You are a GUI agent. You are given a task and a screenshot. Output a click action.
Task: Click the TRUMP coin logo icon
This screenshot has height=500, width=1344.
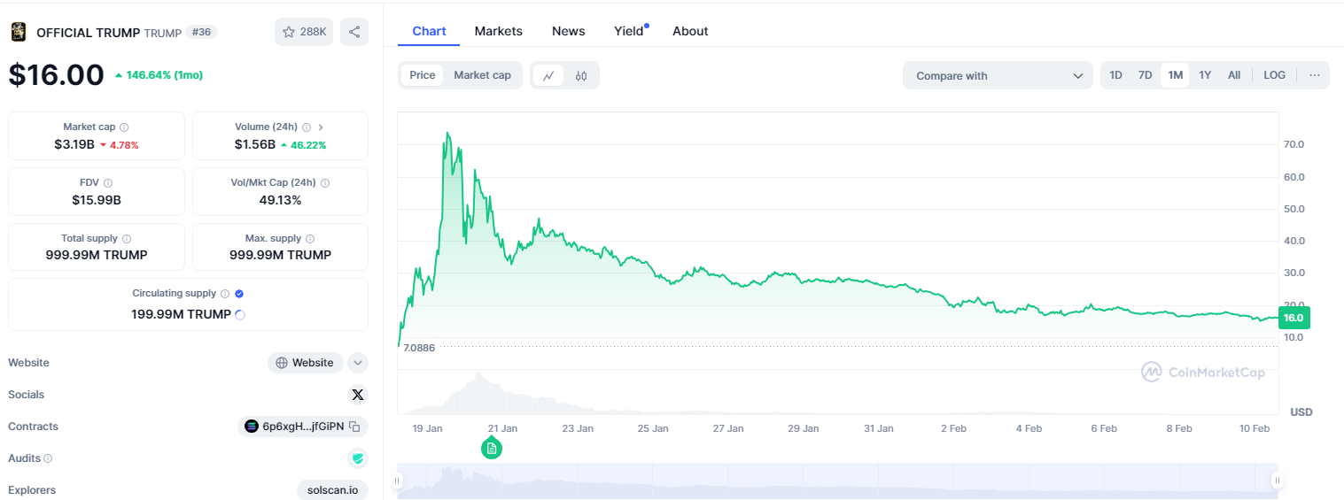[18, 32]
